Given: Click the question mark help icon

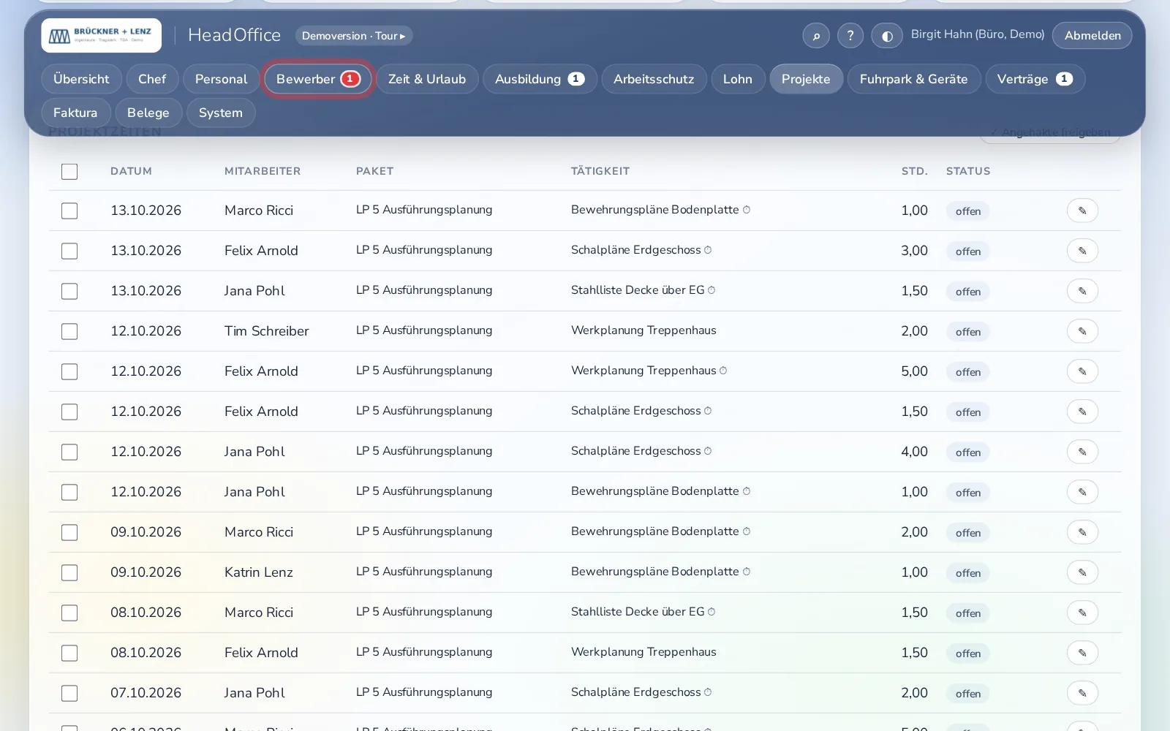Looking at the screenshot, I should tap(850, 36).
